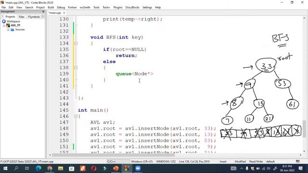
Task: Open the orange PDF app on the taskbar
Action: click(83, 168)
